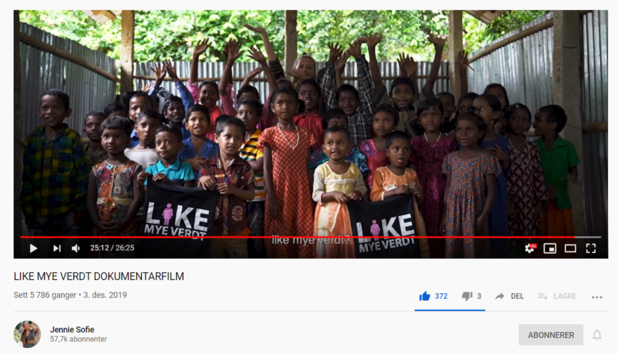618x353 pixels.
Task: Save video with LAGRE button
Action: tap(558, 296)
